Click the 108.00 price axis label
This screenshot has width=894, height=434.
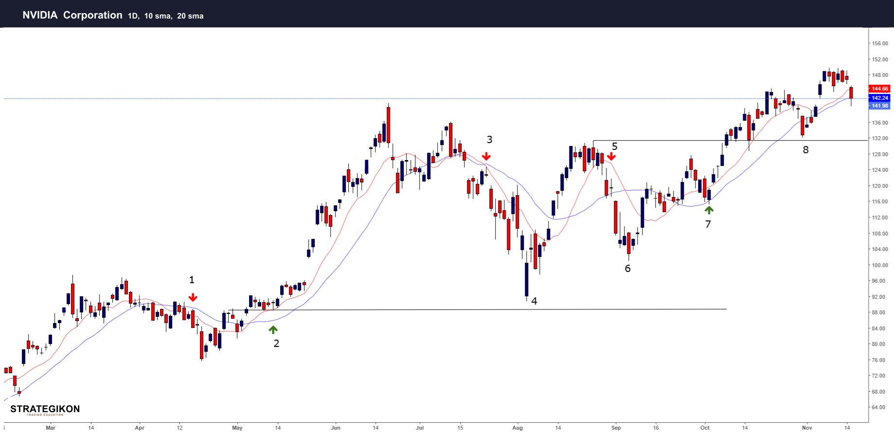pyautogui.click(x=880, y=234)
